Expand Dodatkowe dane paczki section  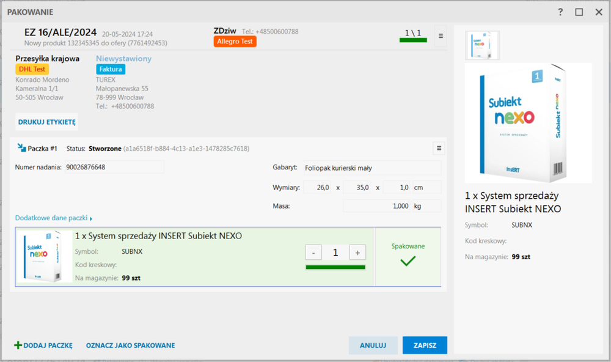point(54,218)
